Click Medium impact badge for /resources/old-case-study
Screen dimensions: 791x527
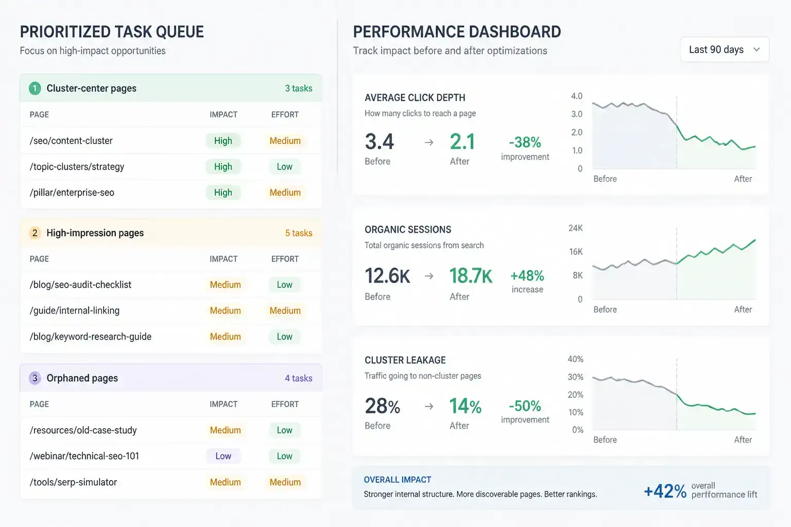[x=225, y=430]
